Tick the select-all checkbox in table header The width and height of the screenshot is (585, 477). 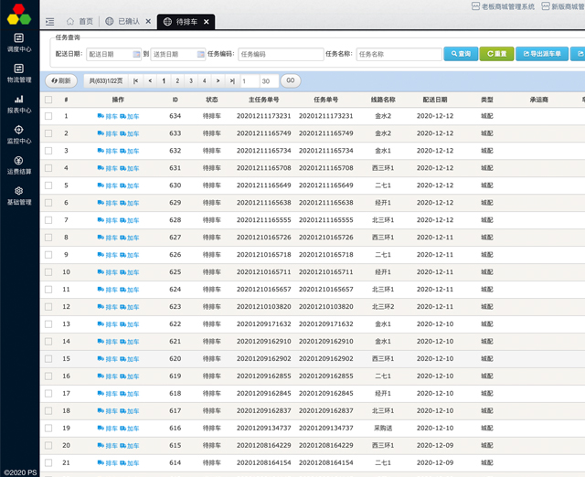coord(48,99)
